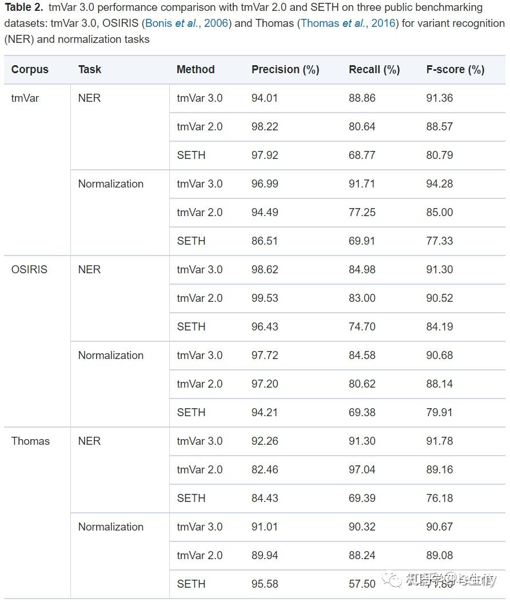Click the Precision (%) column header
Viewport: 510px width, 602px height.
[285, 70]
